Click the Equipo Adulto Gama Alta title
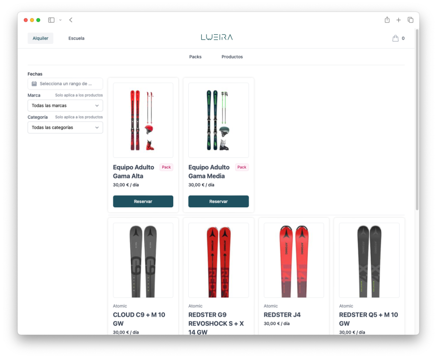 pos(134,172)
